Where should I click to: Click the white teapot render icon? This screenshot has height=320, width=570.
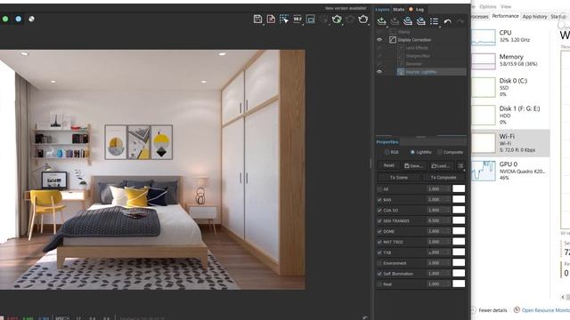coord(362,19)
